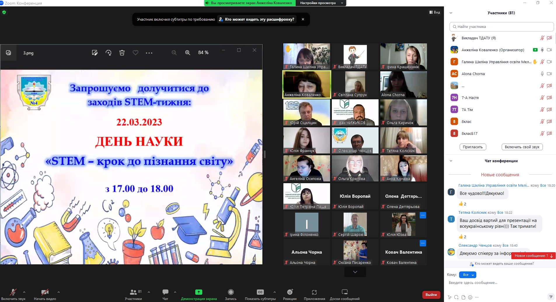
Task: Click the edit image icon in the 3.png viewer
Action: tap(95, 53)
